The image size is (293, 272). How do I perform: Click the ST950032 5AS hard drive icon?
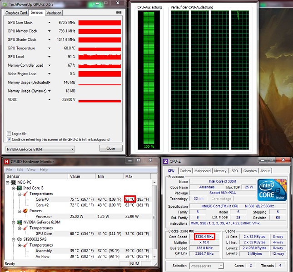coord(20,239)
